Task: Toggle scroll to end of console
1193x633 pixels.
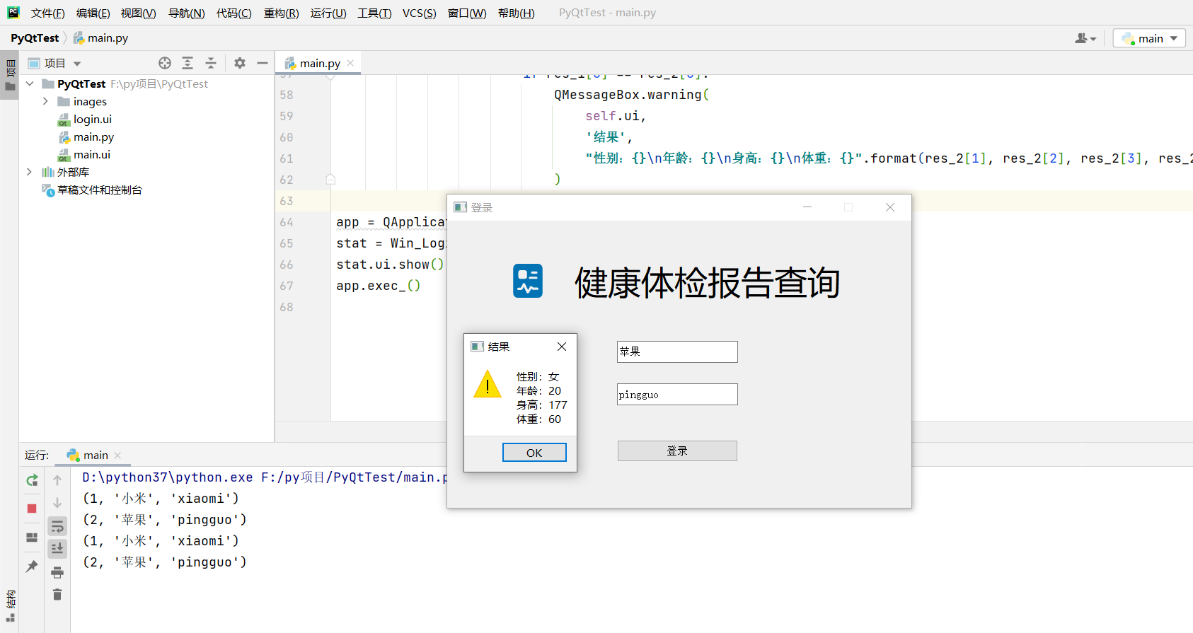Action: pyautogui.click(x=57, y=549)
